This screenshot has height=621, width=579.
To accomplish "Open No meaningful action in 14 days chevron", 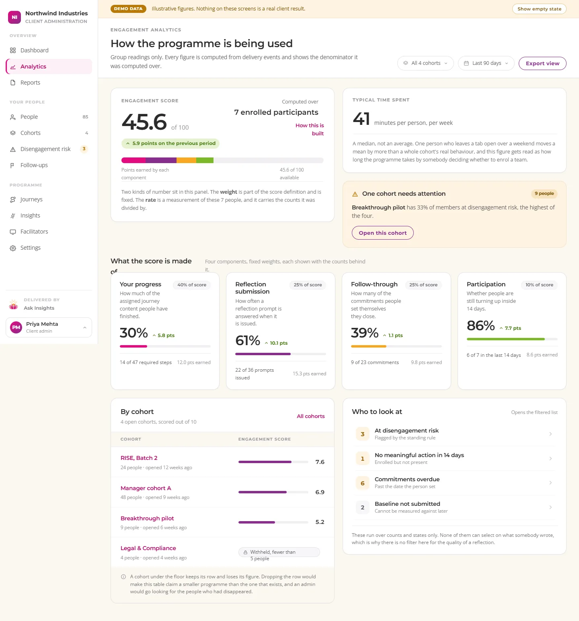I will pos(550,458).
